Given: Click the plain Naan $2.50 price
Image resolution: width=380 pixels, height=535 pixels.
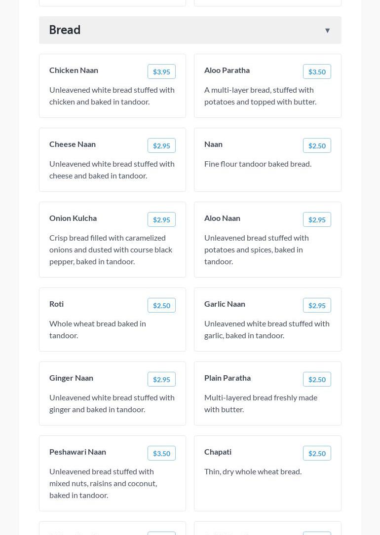Looking at the screenshot, I should pyautogui.click(x=317, y=145).
